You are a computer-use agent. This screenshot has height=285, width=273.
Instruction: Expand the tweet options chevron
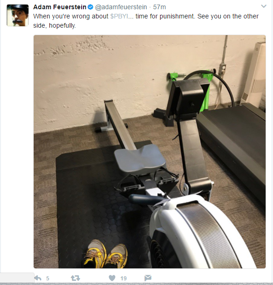coord(264,6)
